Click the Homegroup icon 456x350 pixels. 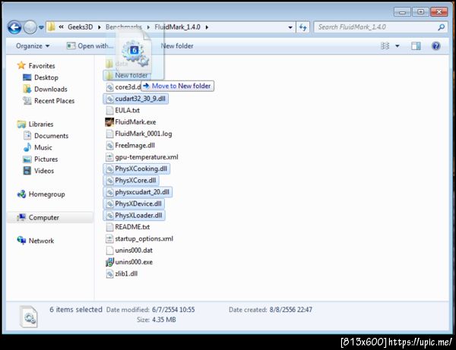pyautogui.click(x=21, y=194)
